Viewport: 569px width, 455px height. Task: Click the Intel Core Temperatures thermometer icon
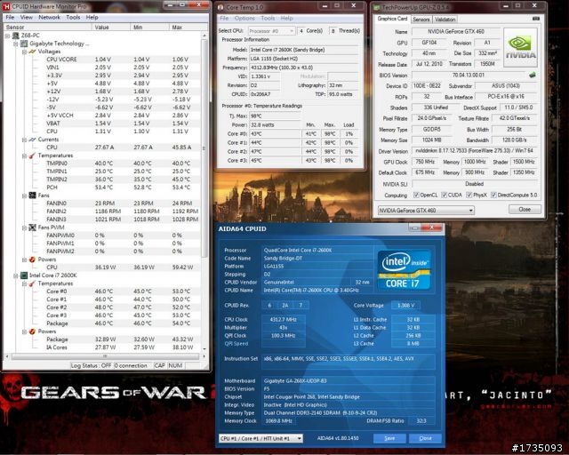(32, 283)
